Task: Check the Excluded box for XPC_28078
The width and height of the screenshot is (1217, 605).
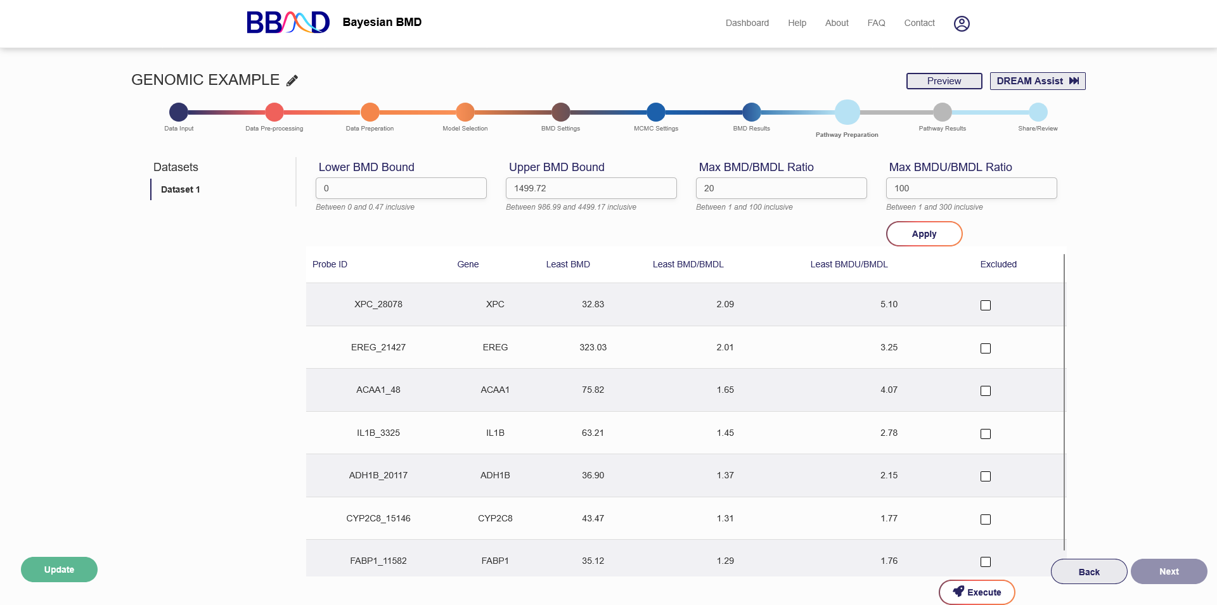Action: tap(985, 305)
